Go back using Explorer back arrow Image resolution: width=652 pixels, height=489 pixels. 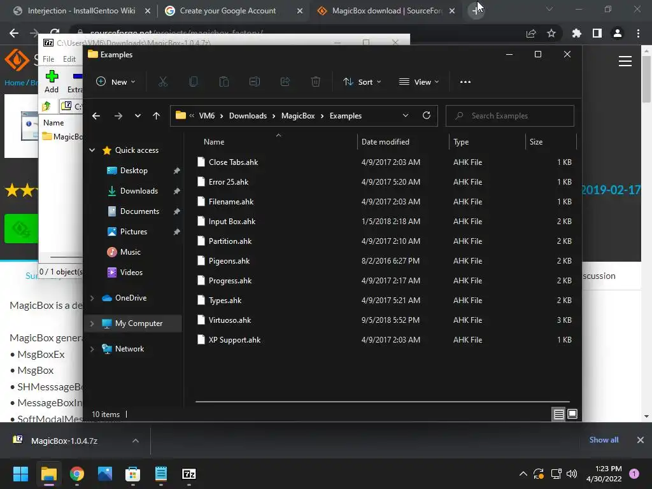pyautogui.click(x=96, y=116)
